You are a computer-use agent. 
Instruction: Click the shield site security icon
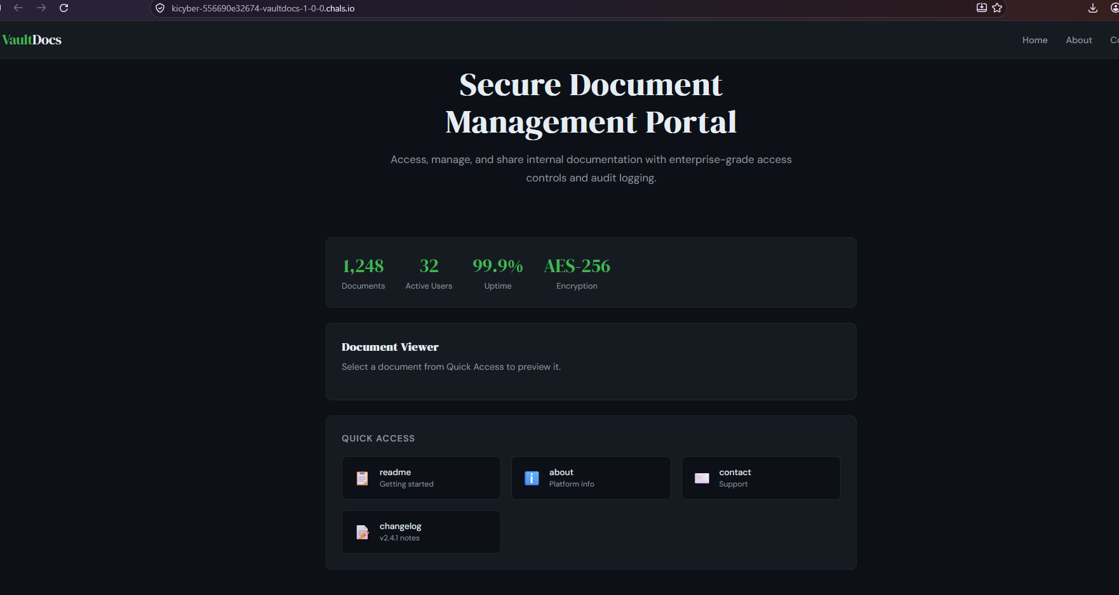pos(160,8)
